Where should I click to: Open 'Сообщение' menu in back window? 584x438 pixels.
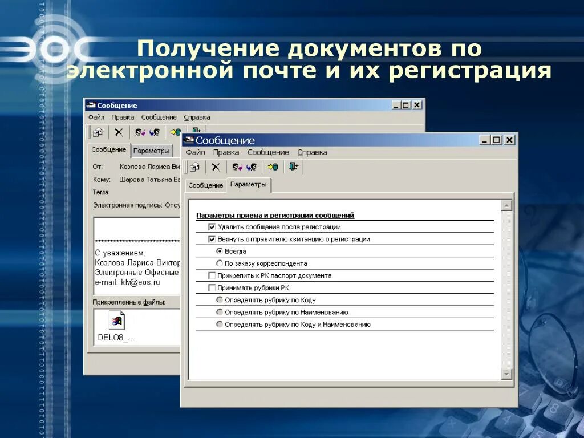point(159,117)
